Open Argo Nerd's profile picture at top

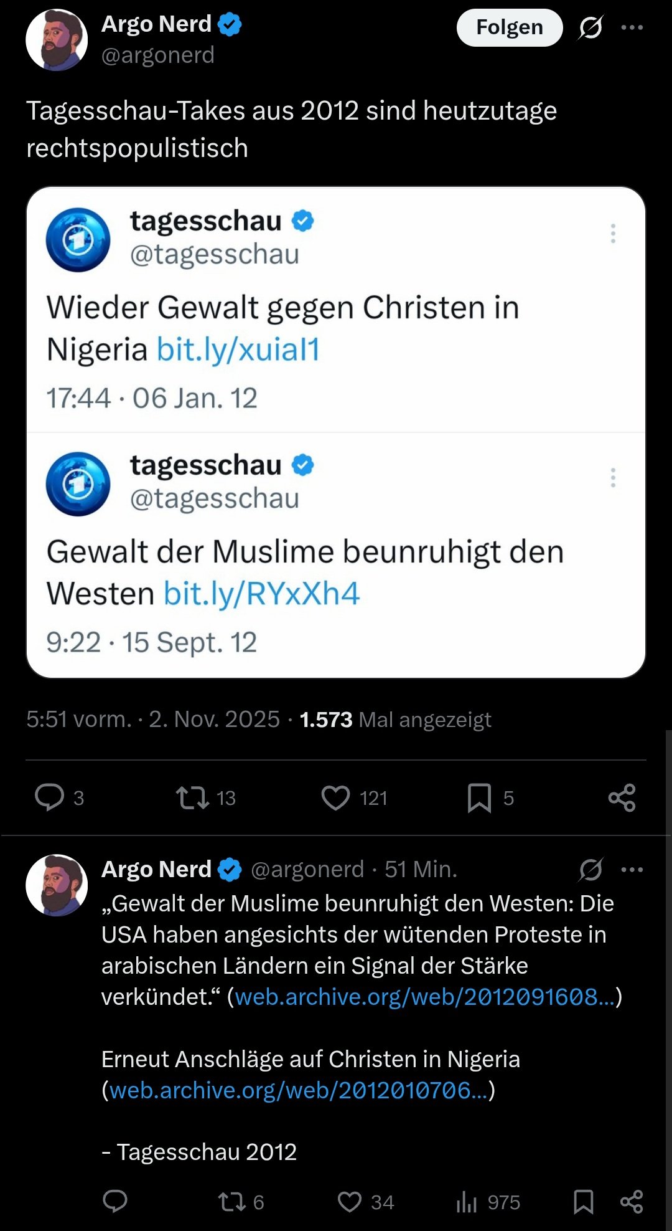57,40
